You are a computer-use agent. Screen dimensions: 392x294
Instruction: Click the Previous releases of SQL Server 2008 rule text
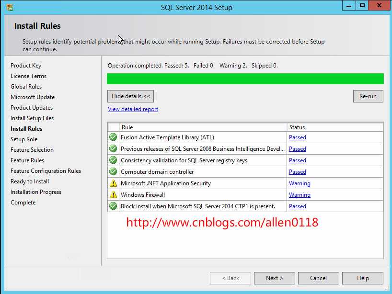[203, 149]
